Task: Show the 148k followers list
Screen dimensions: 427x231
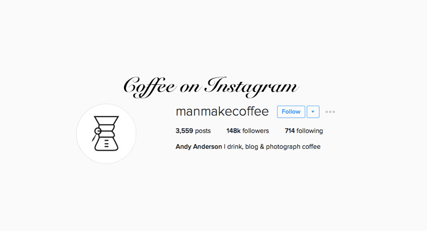Action: click(248, 131)
